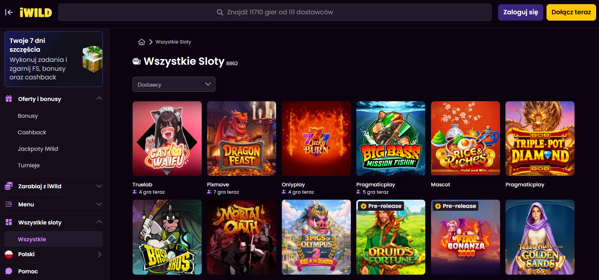Click the slot icon beside Wszystkie Sloty heading
Image resolution: width=599 pixels, height=280 pixels.
[x=136, y=62]
